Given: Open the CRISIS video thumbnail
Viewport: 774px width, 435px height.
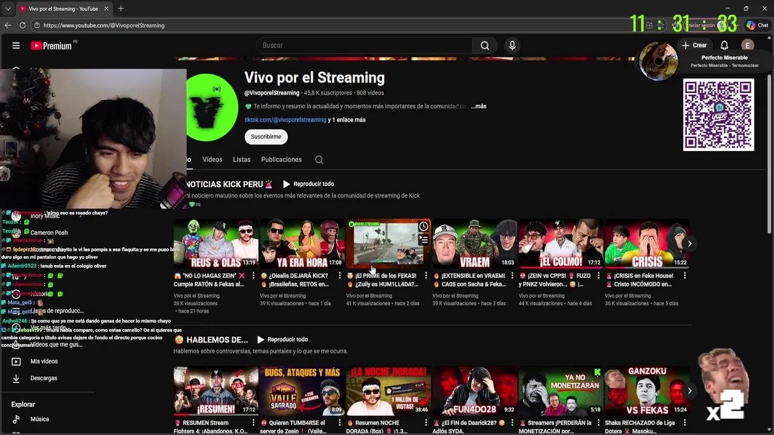Looking at the screenshot, I should coord(646,243).
